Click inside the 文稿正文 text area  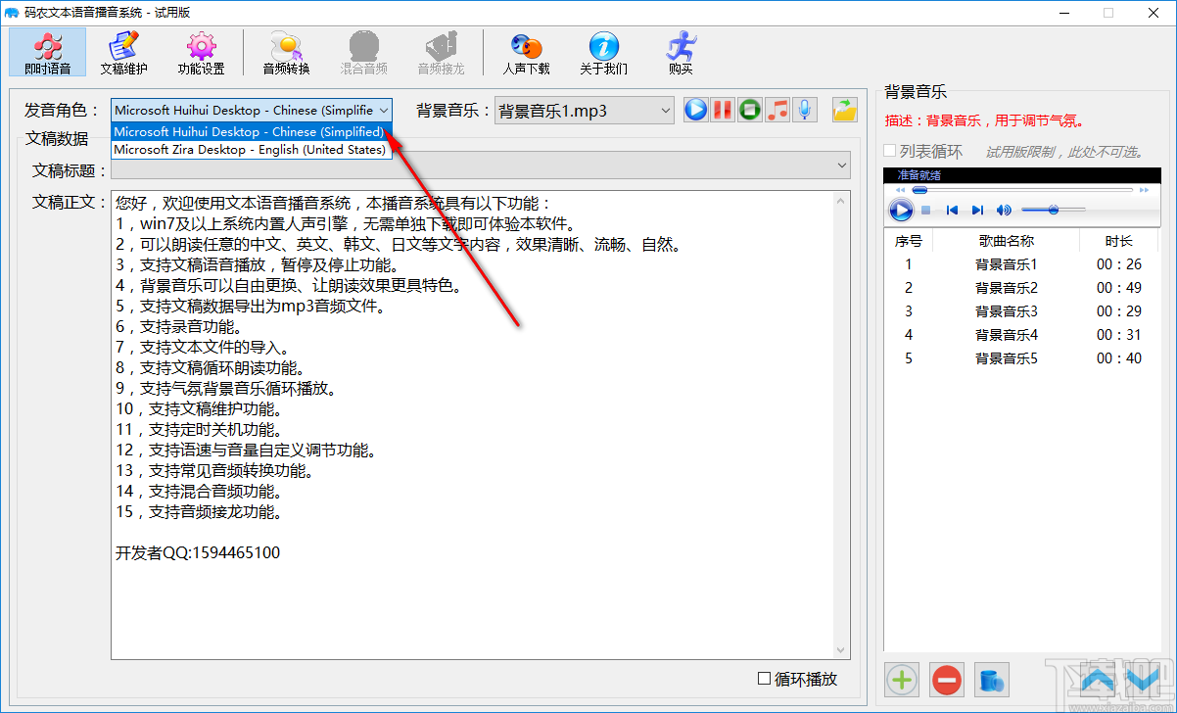(x=473, y=424)
